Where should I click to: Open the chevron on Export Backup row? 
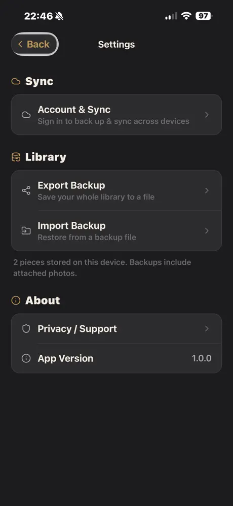pos(207,190)
